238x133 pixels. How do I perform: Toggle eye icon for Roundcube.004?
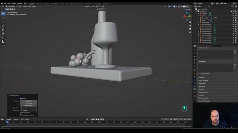[x=234, y=31]
